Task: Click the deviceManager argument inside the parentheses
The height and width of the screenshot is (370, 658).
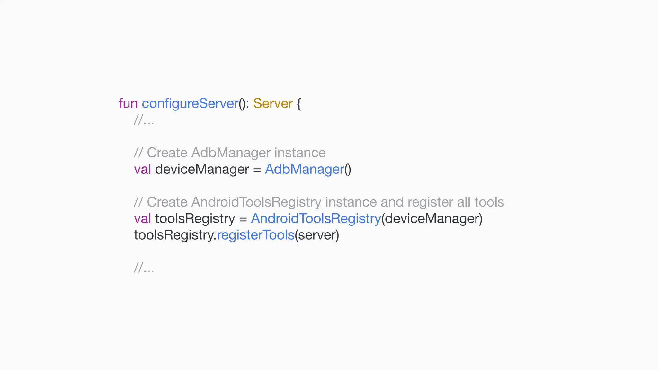Action: (x=431, y=219)
